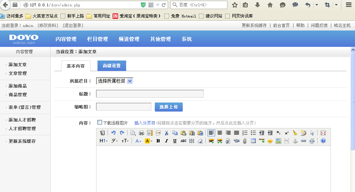355x192 pixels.
Task: Click the editor Undo icon
Action: pyautogui.click(x=114, y=133)
